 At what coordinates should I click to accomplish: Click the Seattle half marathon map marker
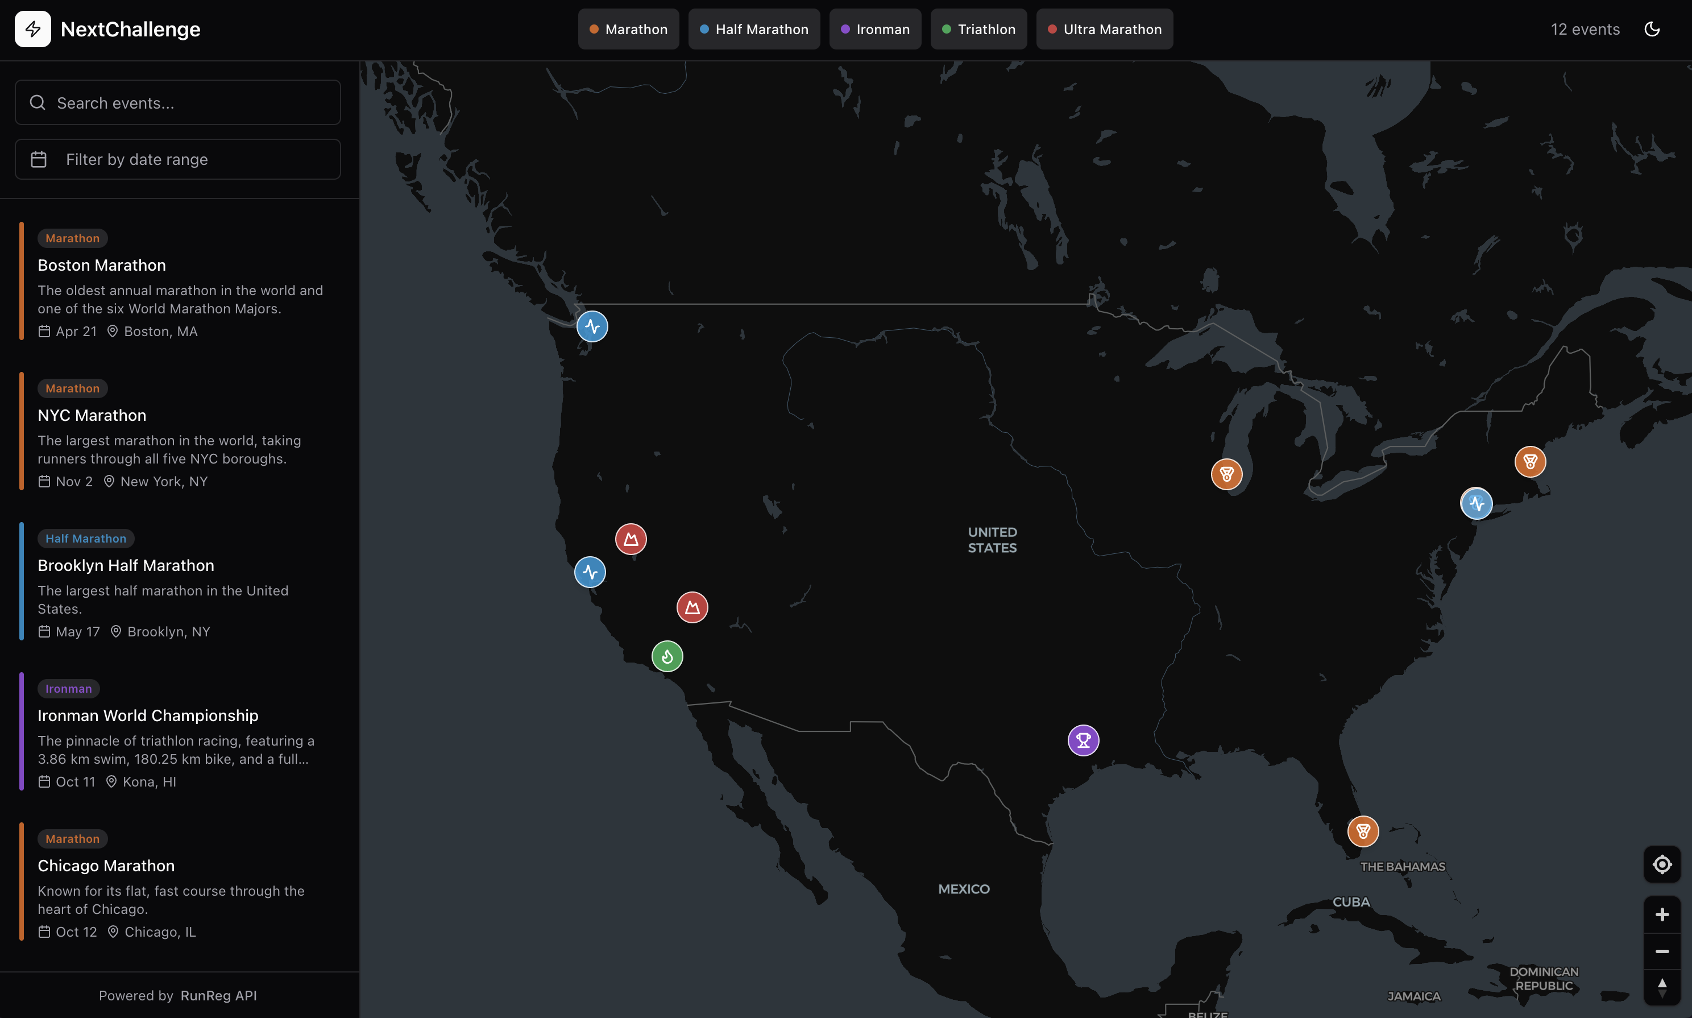tap(592, 326)
